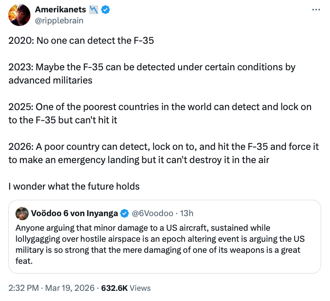Click the quoted post's 13h timestamp
The width and height of the screenshot is (330, 301).
[188, 213]
